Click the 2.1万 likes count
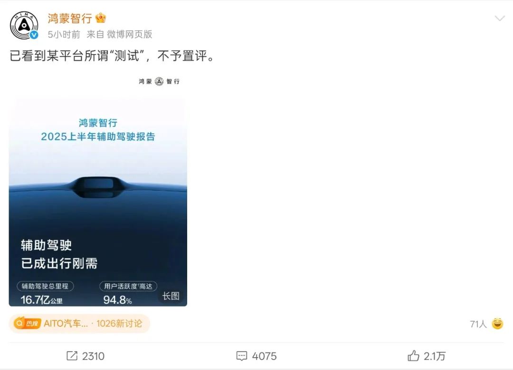Image resolution: width=513 pixels, height=370 pixels. tap(435, 356)
